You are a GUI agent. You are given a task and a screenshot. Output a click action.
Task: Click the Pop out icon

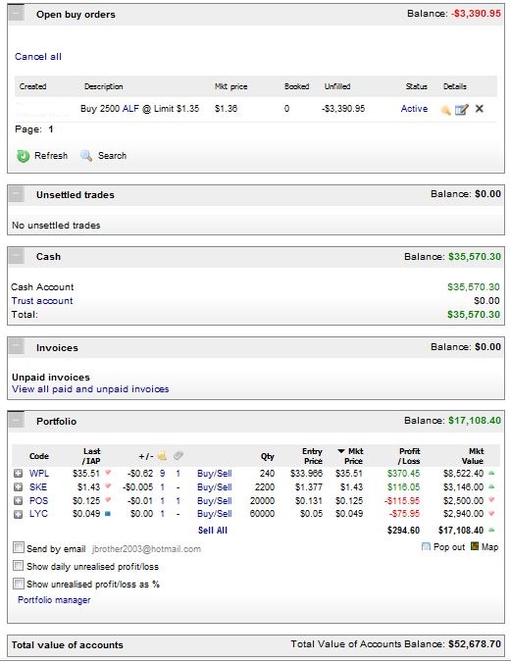click(426, 546)
